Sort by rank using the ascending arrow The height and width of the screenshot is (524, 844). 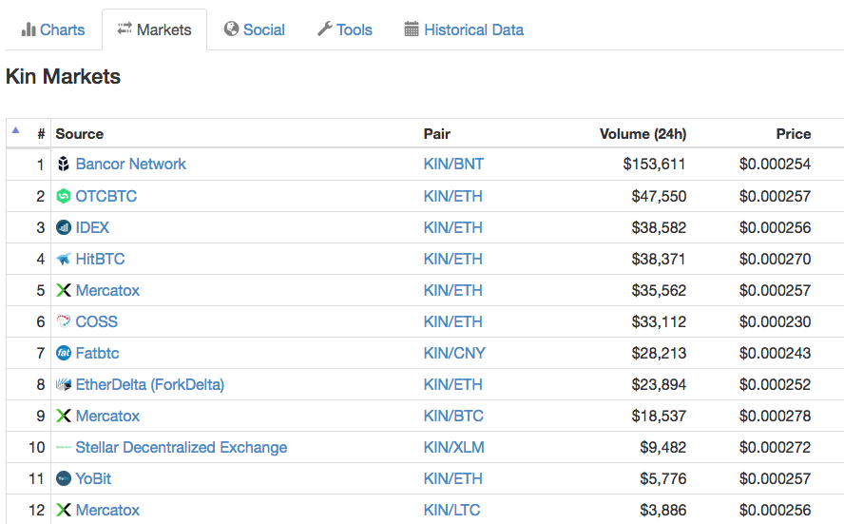click(15, 129)
